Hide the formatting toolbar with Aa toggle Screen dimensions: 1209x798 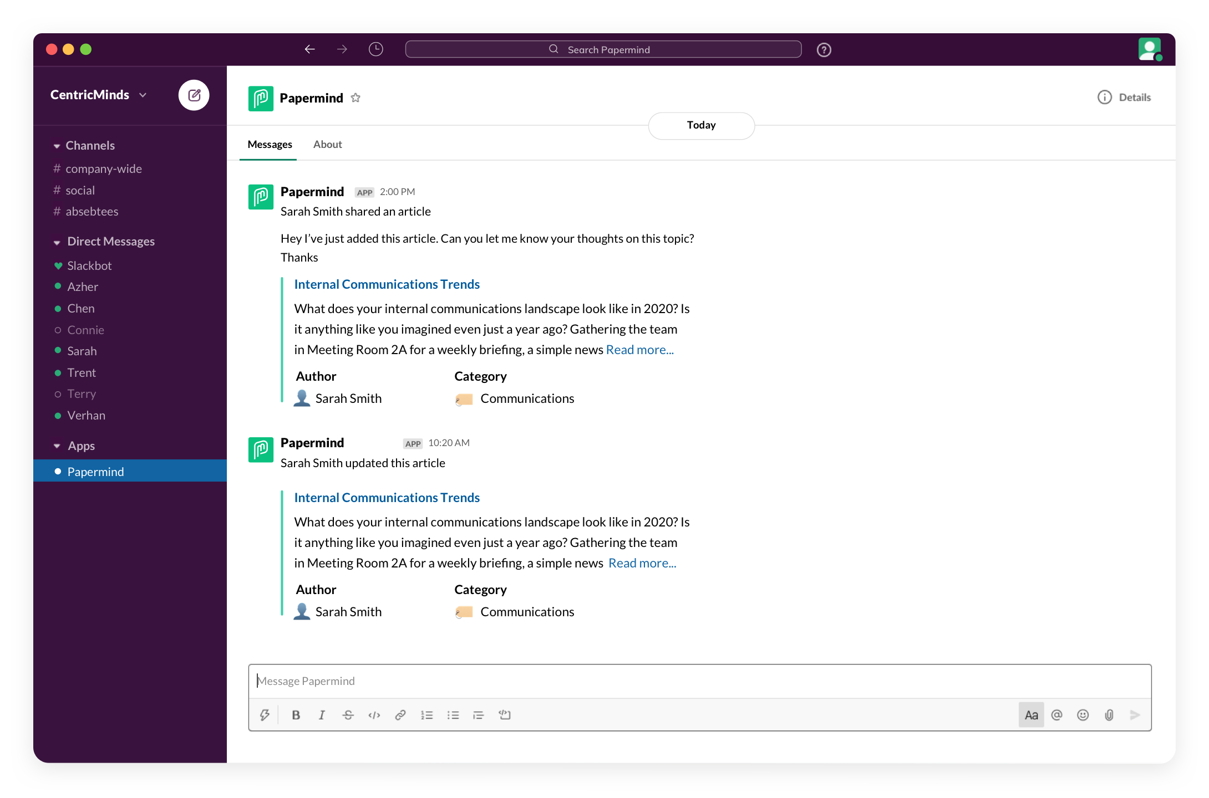(1031, 715)
